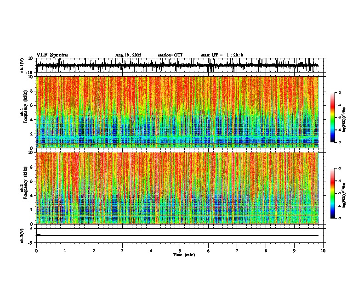
Task: Click inside the ch.1 spectrogram panel
Action: [x=177, y=112]
